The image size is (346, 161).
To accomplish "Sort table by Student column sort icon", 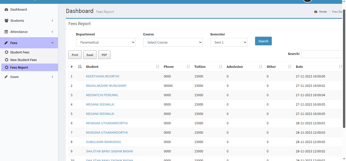I will [x=158, y=67].
